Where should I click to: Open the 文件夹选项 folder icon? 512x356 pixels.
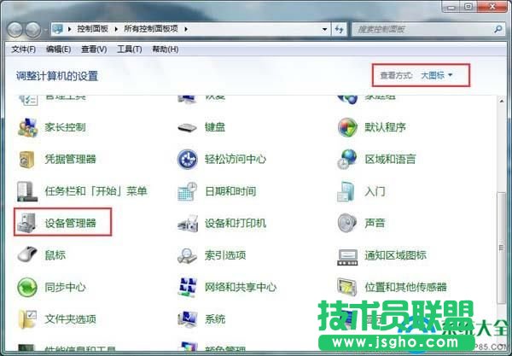pyautogui.click(x=27, y=319)
